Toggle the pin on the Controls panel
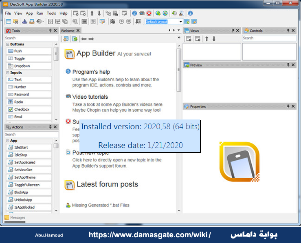 click(x=288, y=31)
